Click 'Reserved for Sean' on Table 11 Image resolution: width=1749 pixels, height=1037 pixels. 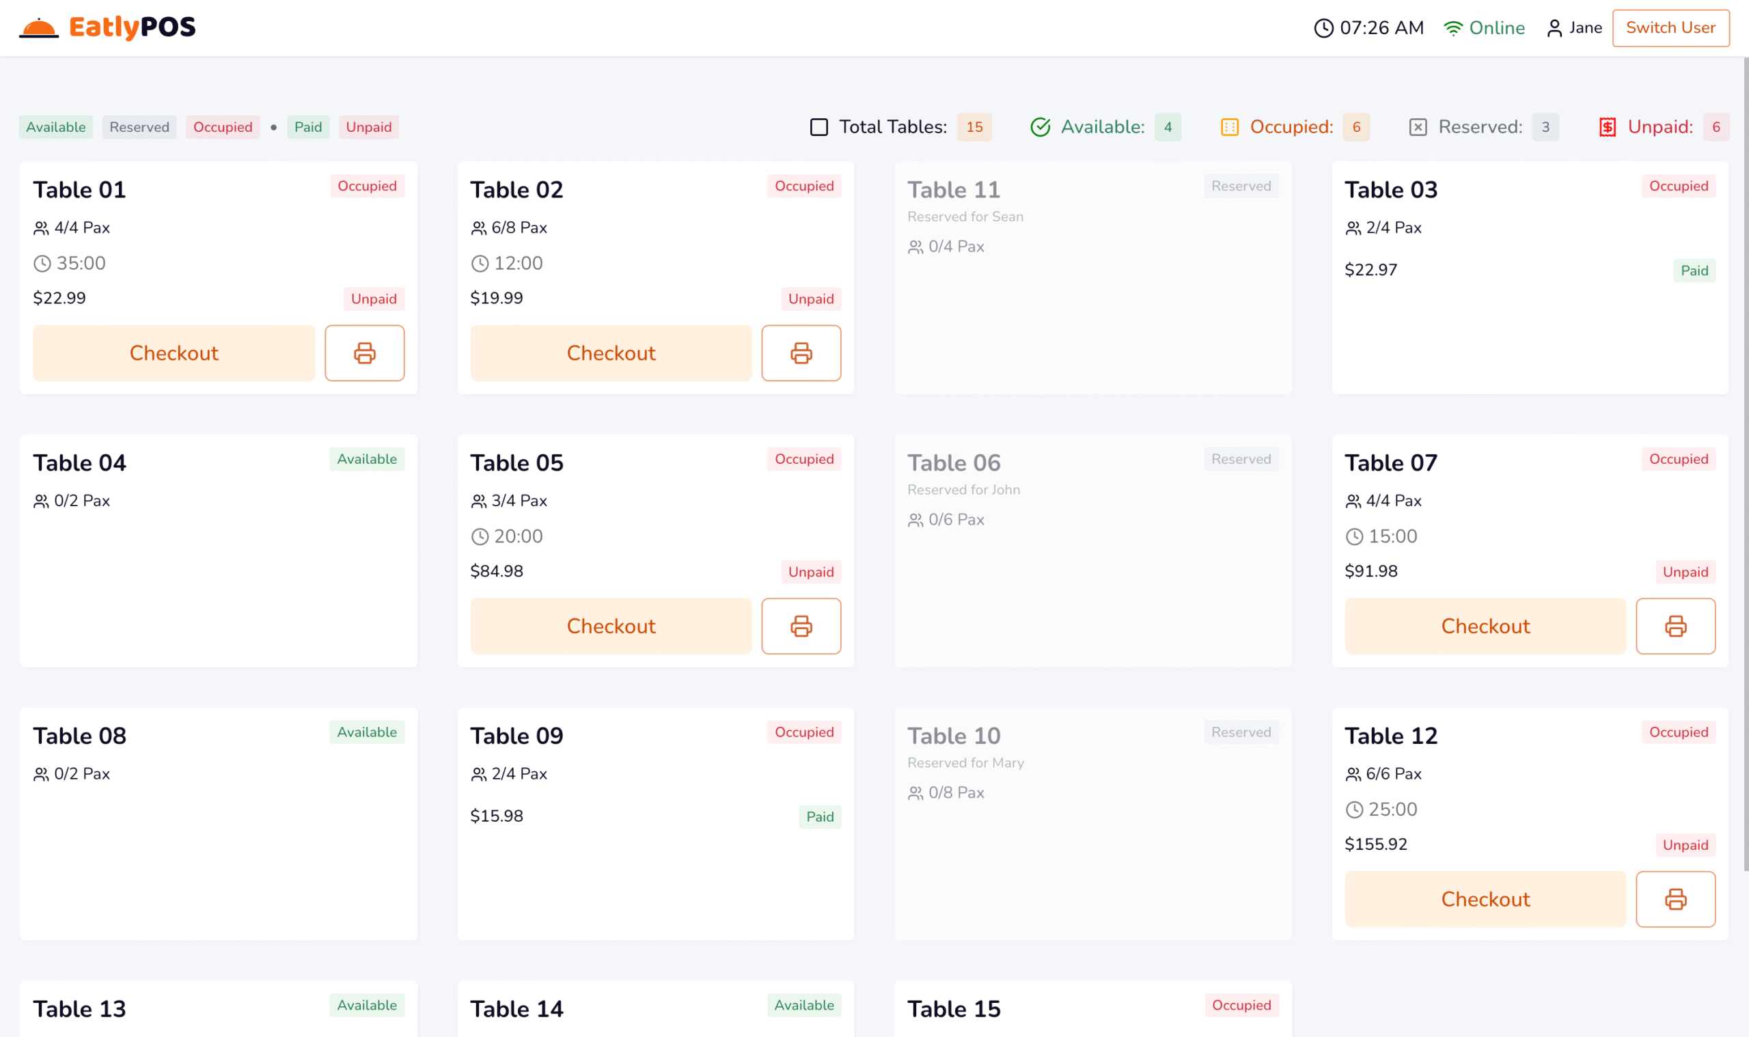point(965,217)
